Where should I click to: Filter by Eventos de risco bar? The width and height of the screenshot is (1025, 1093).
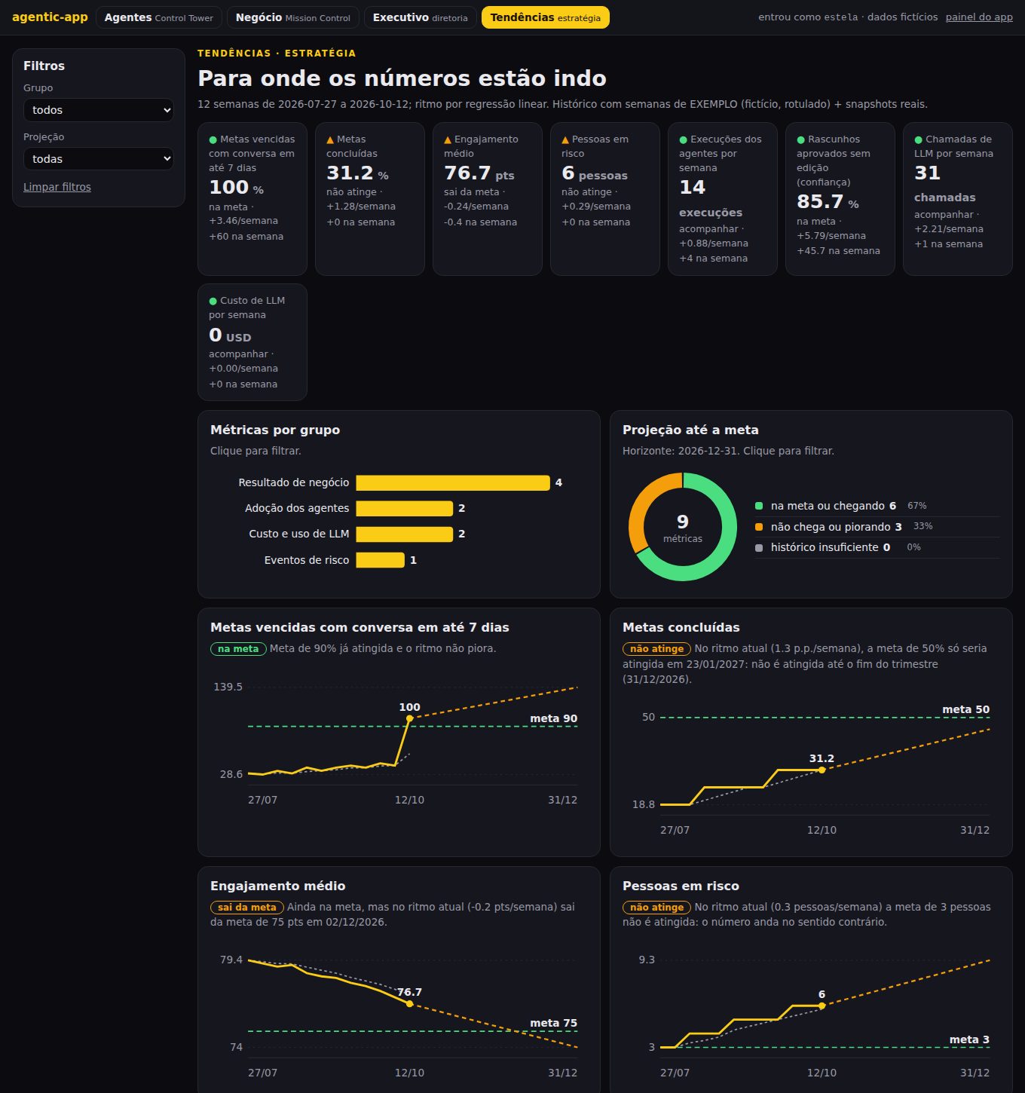[381, 560]
